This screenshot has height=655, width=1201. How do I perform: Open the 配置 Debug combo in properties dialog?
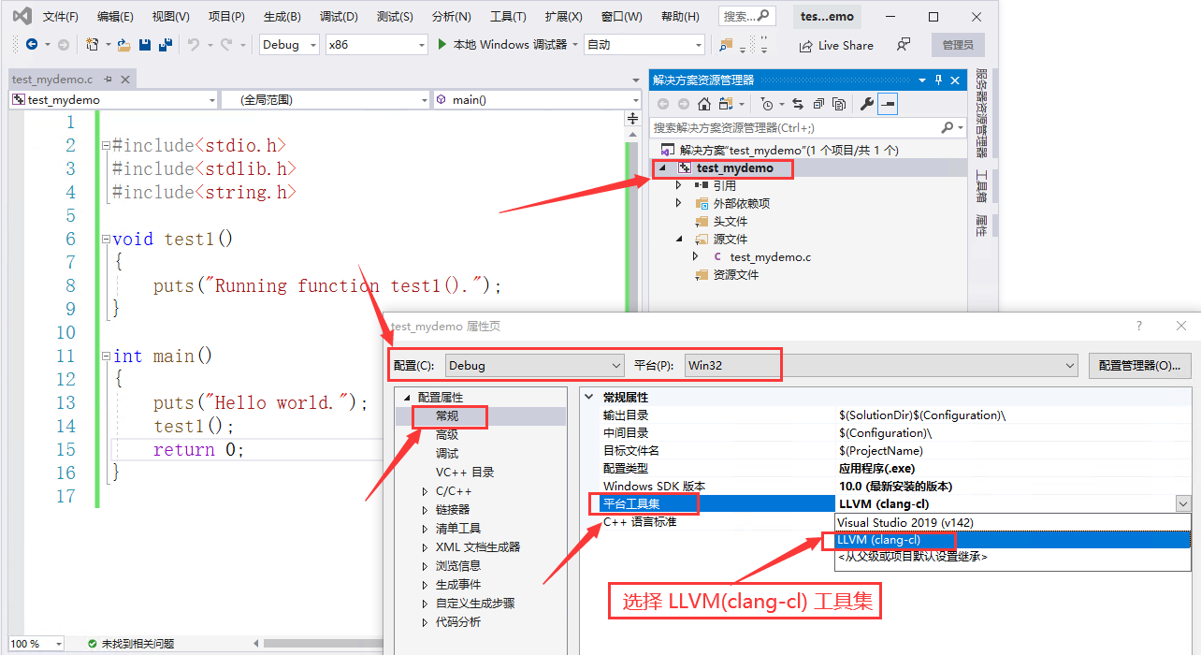[535, 366]
